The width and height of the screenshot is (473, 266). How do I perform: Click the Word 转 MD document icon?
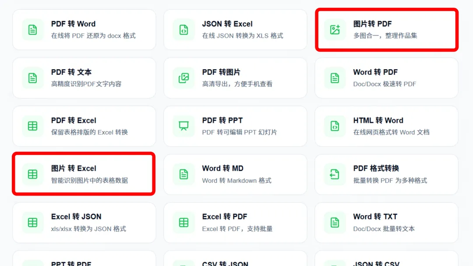[184, 174]
